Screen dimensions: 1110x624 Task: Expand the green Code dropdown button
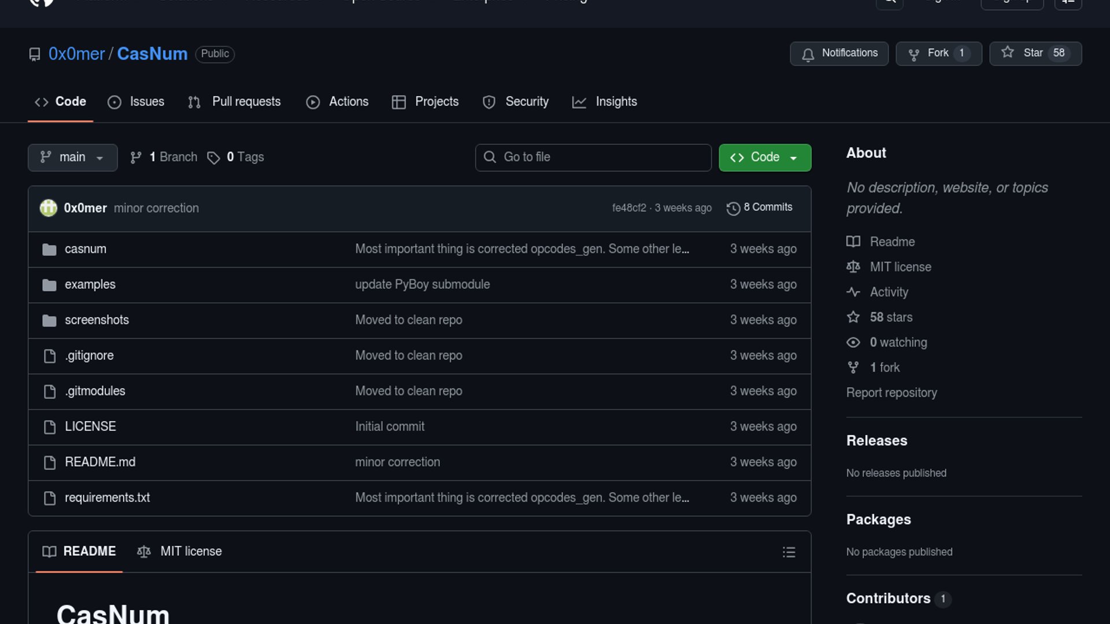[764, 157]
